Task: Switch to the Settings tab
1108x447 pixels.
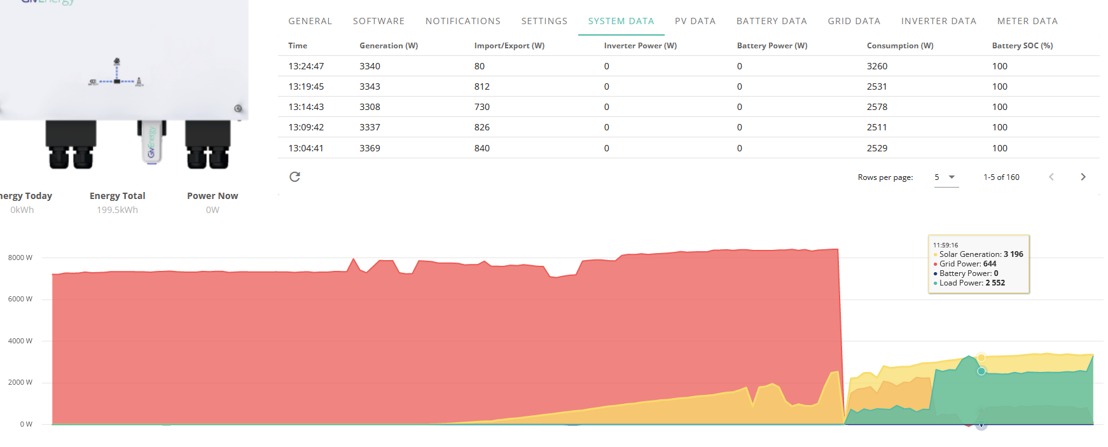Action: point(544,21)
